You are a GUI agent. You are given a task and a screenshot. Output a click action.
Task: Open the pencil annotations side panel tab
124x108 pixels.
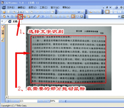[x=3, y=40]
